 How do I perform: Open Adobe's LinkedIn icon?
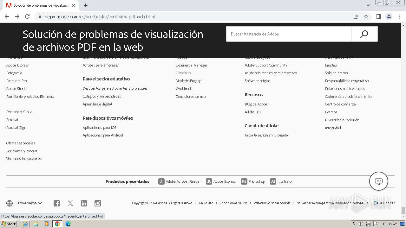tap(84, 203)
